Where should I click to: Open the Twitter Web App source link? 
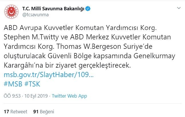pos(69,96)
